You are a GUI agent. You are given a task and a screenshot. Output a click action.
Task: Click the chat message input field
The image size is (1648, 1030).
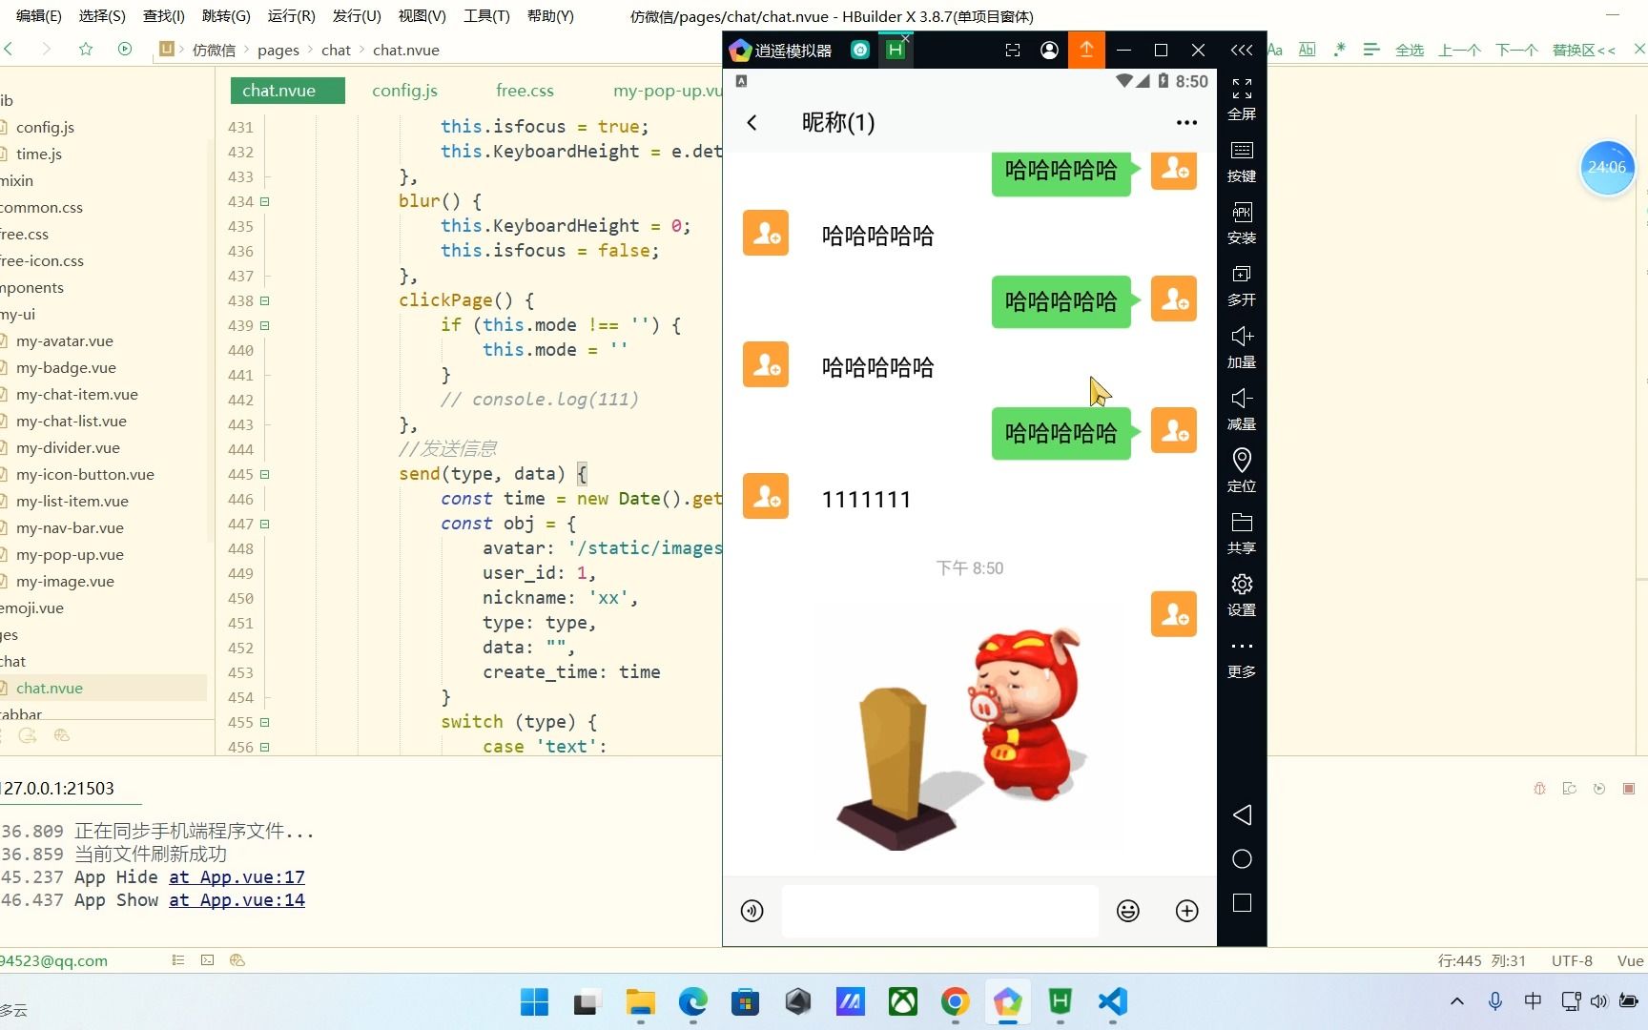[940, 911]
